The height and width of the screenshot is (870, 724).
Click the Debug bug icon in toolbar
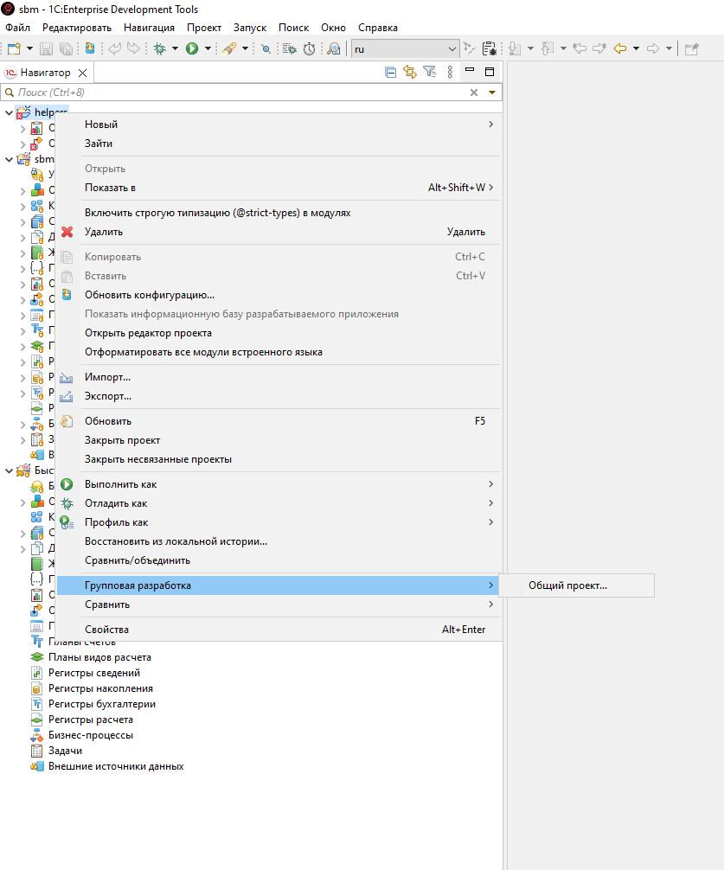160,49
